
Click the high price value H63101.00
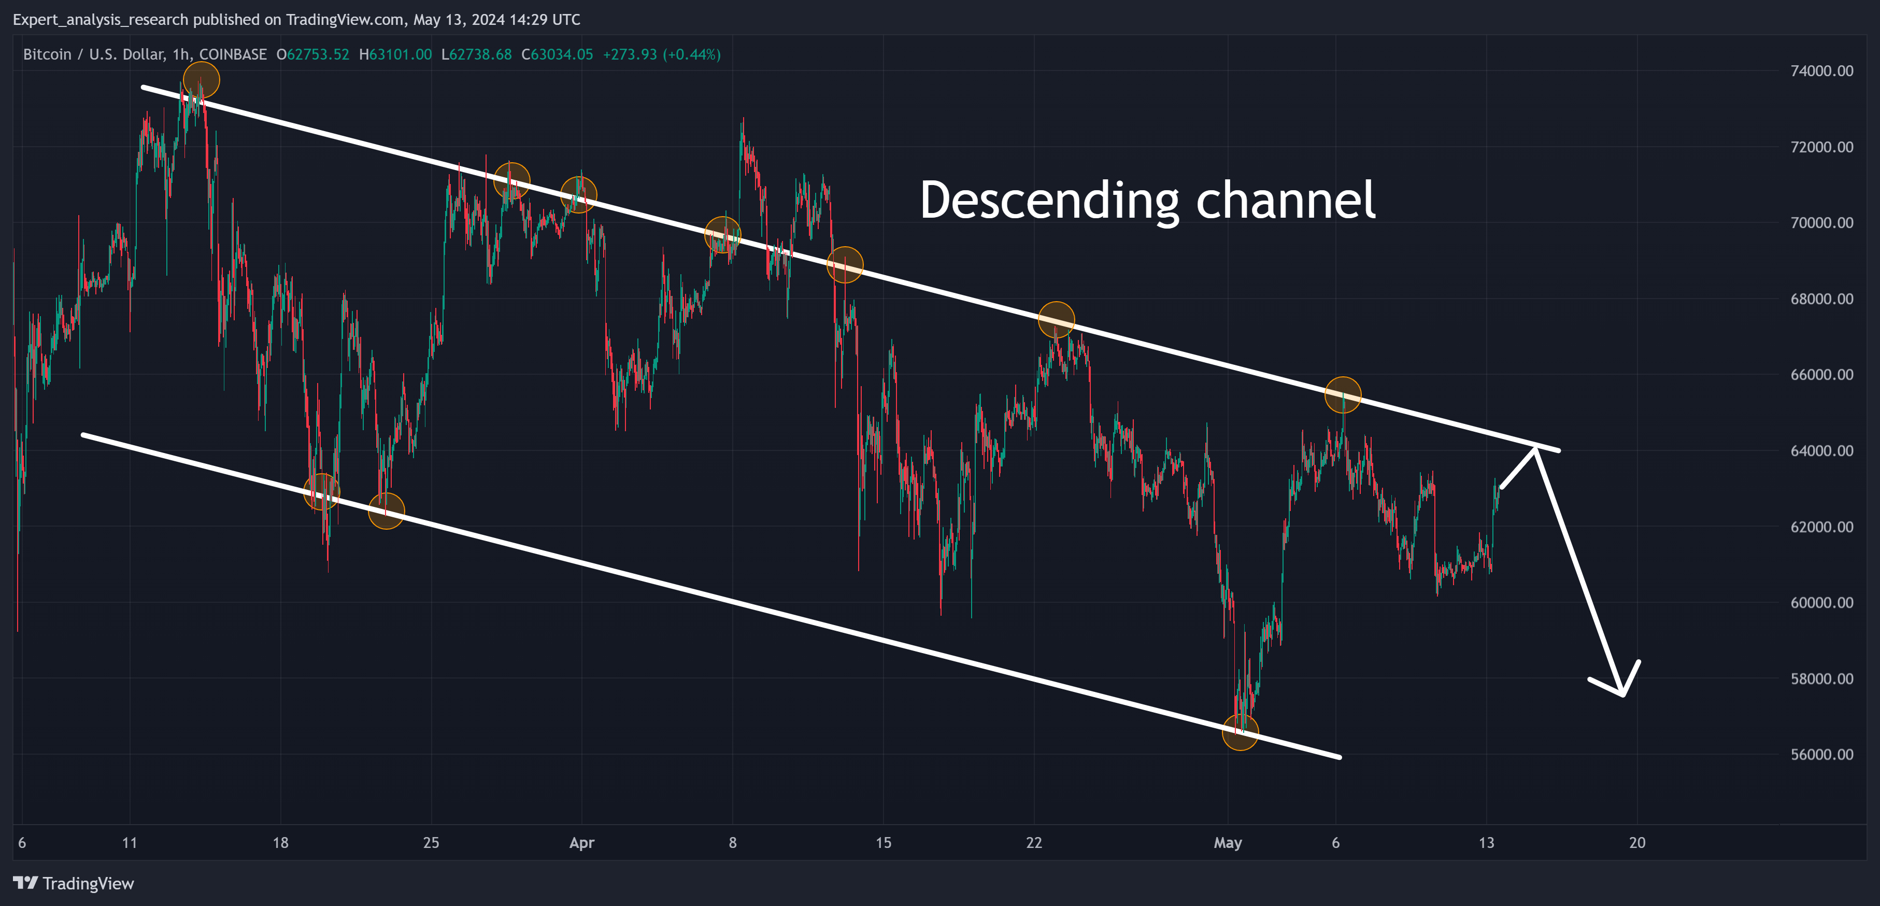click(x=395, y=55)
